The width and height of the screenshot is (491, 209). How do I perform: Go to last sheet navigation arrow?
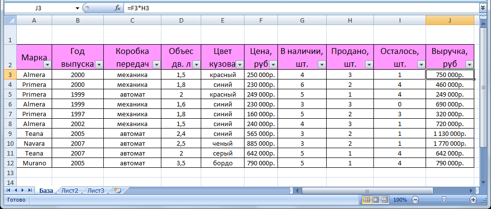pyautogui.click(x=30, y=190)
